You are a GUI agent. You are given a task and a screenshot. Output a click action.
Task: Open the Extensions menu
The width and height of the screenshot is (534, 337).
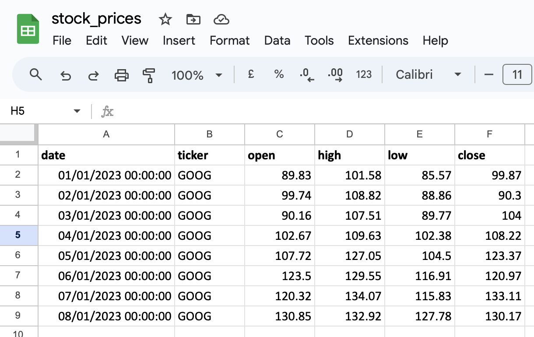[378, 41]
